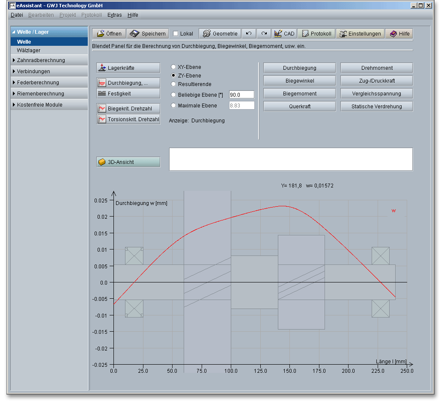
Task: Click the redo arrow button
Action: click(264, 34)
